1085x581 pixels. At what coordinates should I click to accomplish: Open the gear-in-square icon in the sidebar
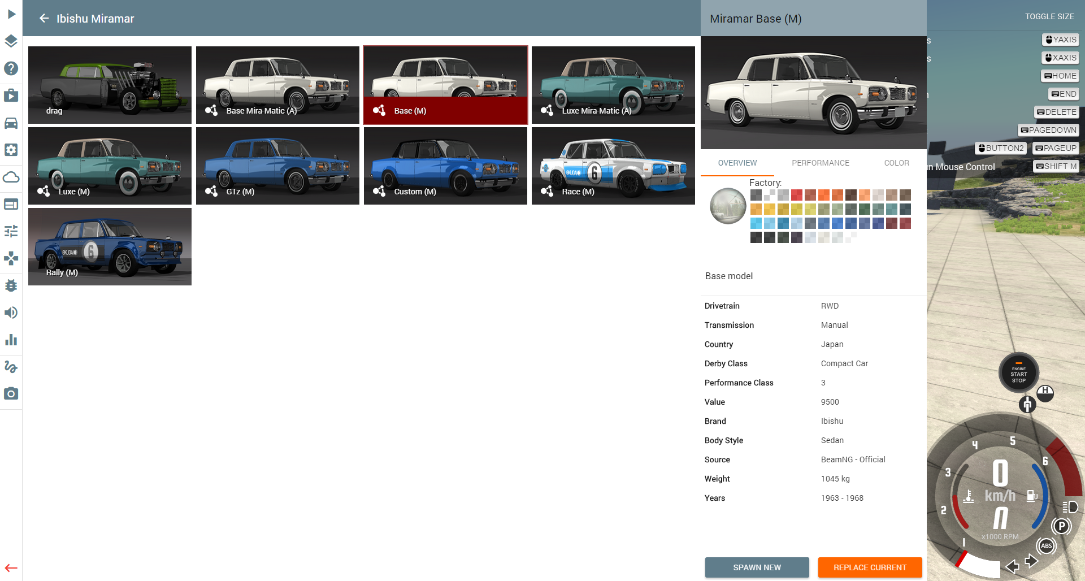[11, 150]
